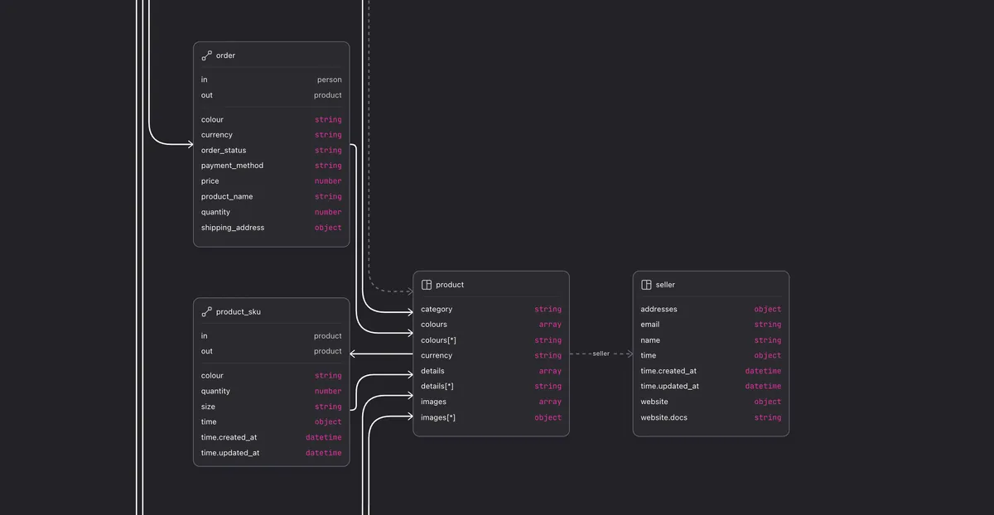The image size is (994, 515).
Task: Click order_status field in order node
Action: 272,150
